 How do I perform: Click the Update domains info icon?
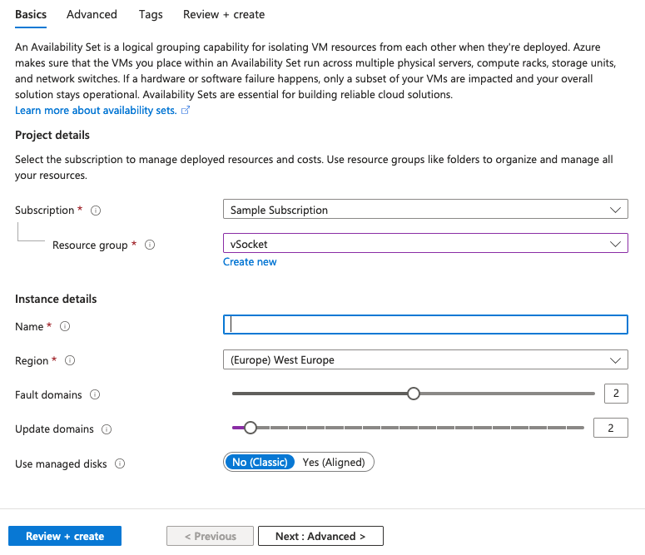tap(107, 429)
